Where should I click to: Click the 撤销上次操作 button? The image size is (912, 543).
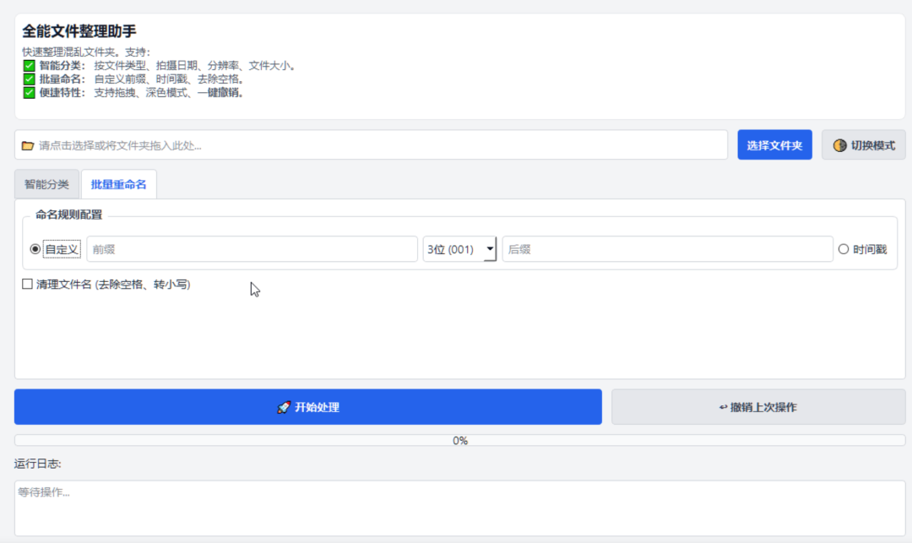[757, 406]
